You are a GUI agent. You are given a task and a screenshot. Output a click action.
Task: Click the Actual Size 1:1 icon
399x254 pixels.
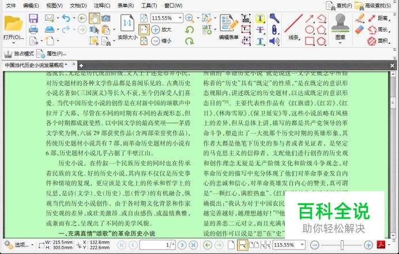(127, 23)
